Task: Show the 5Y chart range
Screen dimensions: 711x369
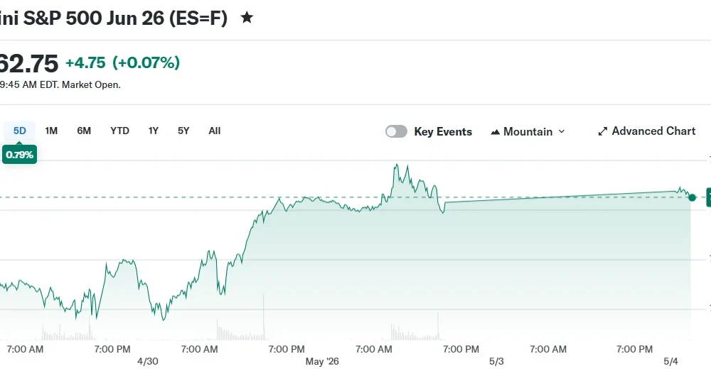Action: [183, 131]
